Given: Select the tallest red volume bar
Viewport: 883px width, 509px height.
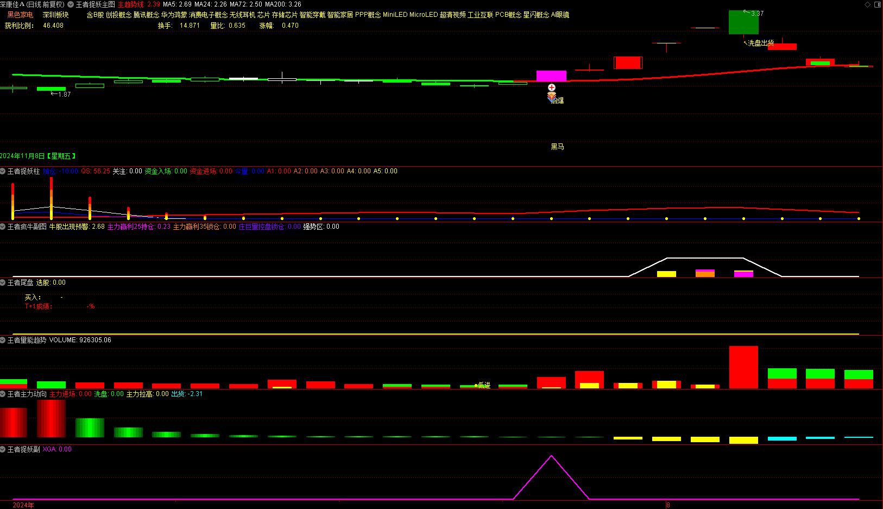Looking at the screenshot, I should click(743, 367).
